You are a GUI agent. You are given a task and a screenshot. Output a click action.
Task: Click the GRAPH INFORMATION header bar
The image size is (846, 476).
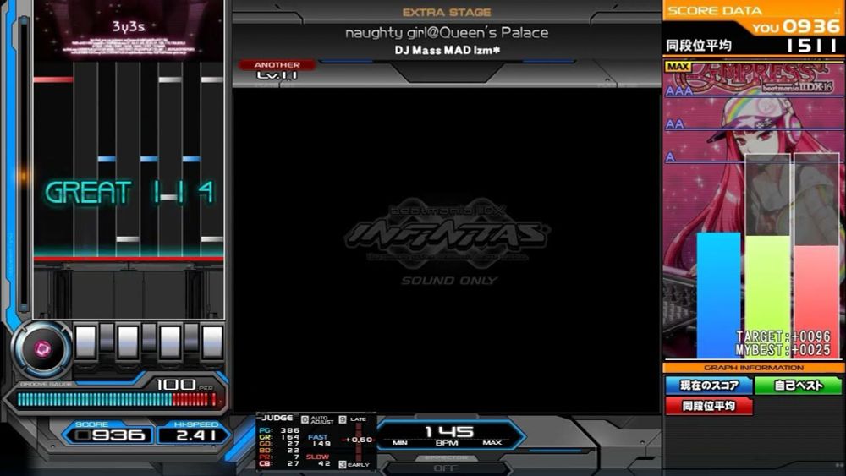pyautogui.click(x=754, y=368)
